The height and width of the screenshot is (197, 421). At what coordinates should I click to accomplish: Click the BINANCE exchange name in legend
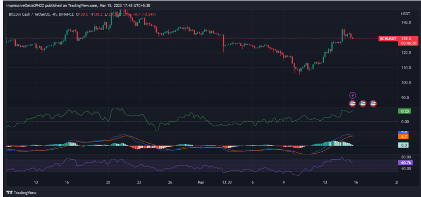pos(66,14)
